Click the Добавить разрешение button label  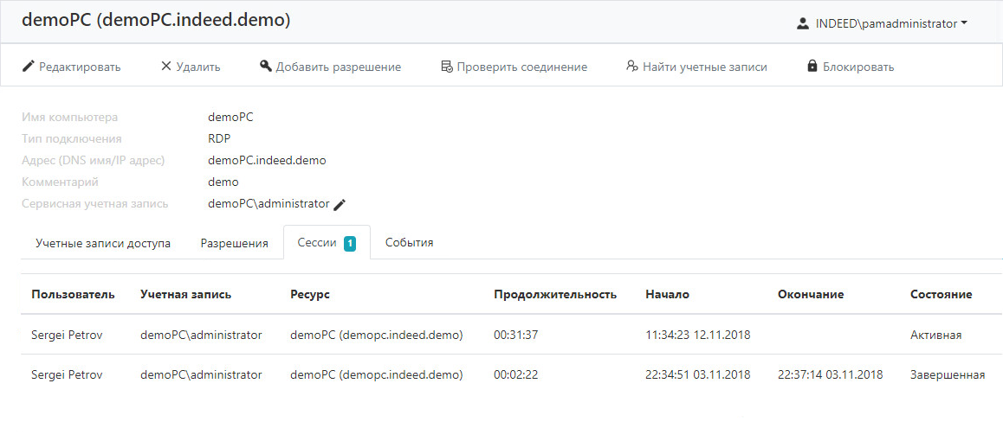pos(339,67)
